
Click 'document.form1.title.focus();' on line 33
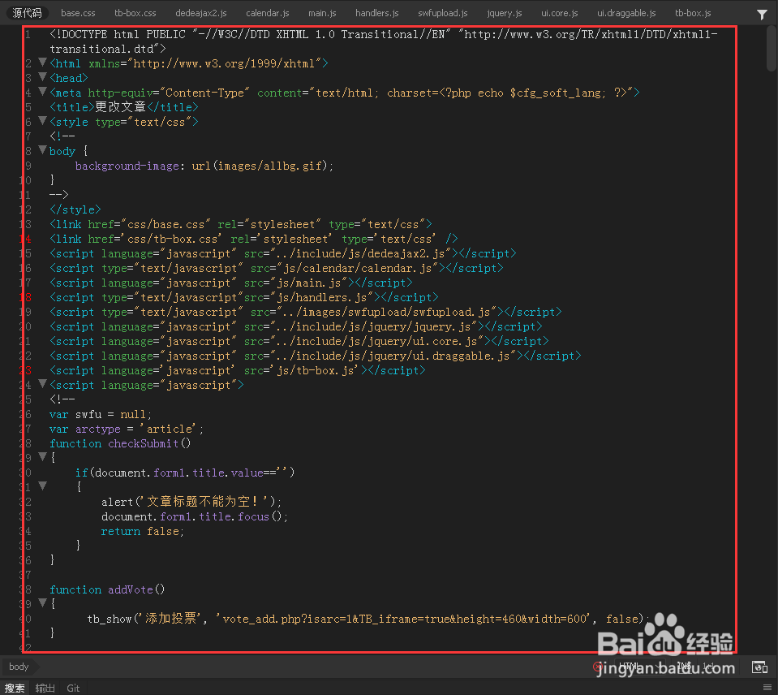pyautogui.click(x=195, y=516)
